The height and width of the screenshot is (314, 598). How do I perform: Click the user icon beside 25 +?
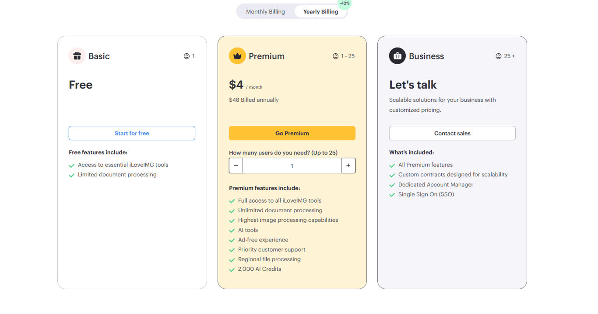(x=499, y=56)
